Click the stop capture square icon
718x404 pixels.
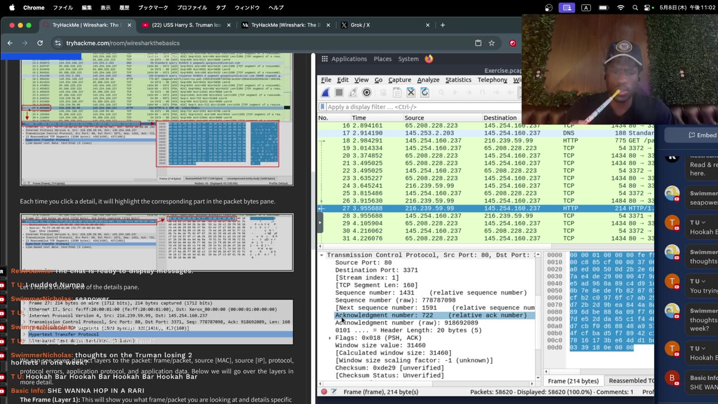click(339, 93)
